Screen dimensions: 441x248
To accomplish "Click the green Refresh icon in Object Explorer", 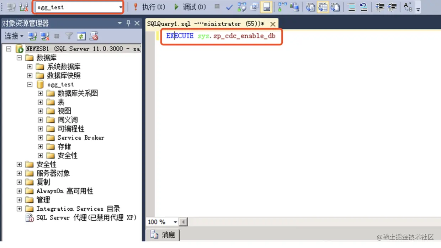I will tap(81, 36).
